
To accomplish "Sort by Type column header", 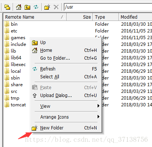I will point(105,17).
